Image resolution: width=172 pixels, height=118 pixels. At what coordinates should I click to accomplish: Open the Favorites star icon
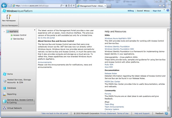(164, 6)
